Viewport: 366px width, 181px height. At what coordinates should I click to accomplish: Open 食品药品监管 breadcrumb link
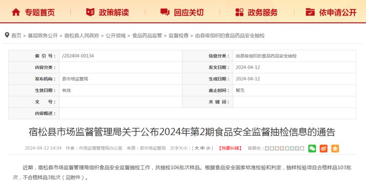pos(147,36)
